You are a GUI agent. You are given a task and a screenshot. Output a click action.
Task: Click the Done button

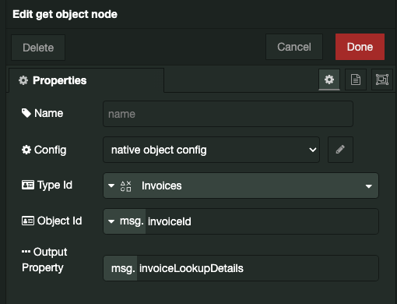360,47
